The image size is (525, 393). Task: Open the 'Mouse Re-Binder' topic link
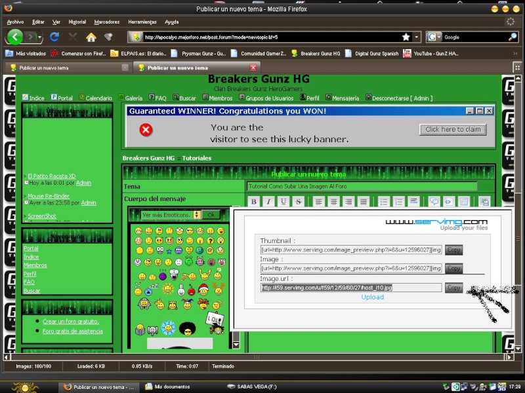pyautogui.click(x=49, y=196)
